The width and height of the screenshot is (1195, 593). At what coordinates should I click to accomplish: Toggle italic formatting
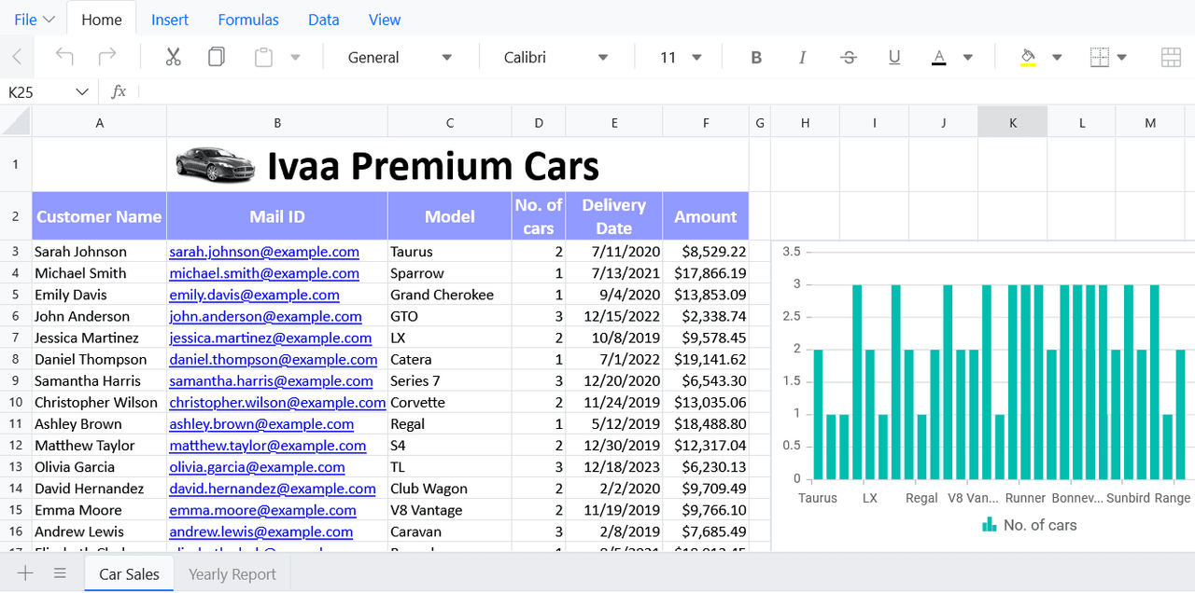[802, 58]
